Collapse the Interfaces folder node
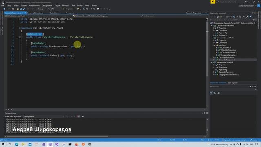 pyautogui.click(x=214, y=45)
